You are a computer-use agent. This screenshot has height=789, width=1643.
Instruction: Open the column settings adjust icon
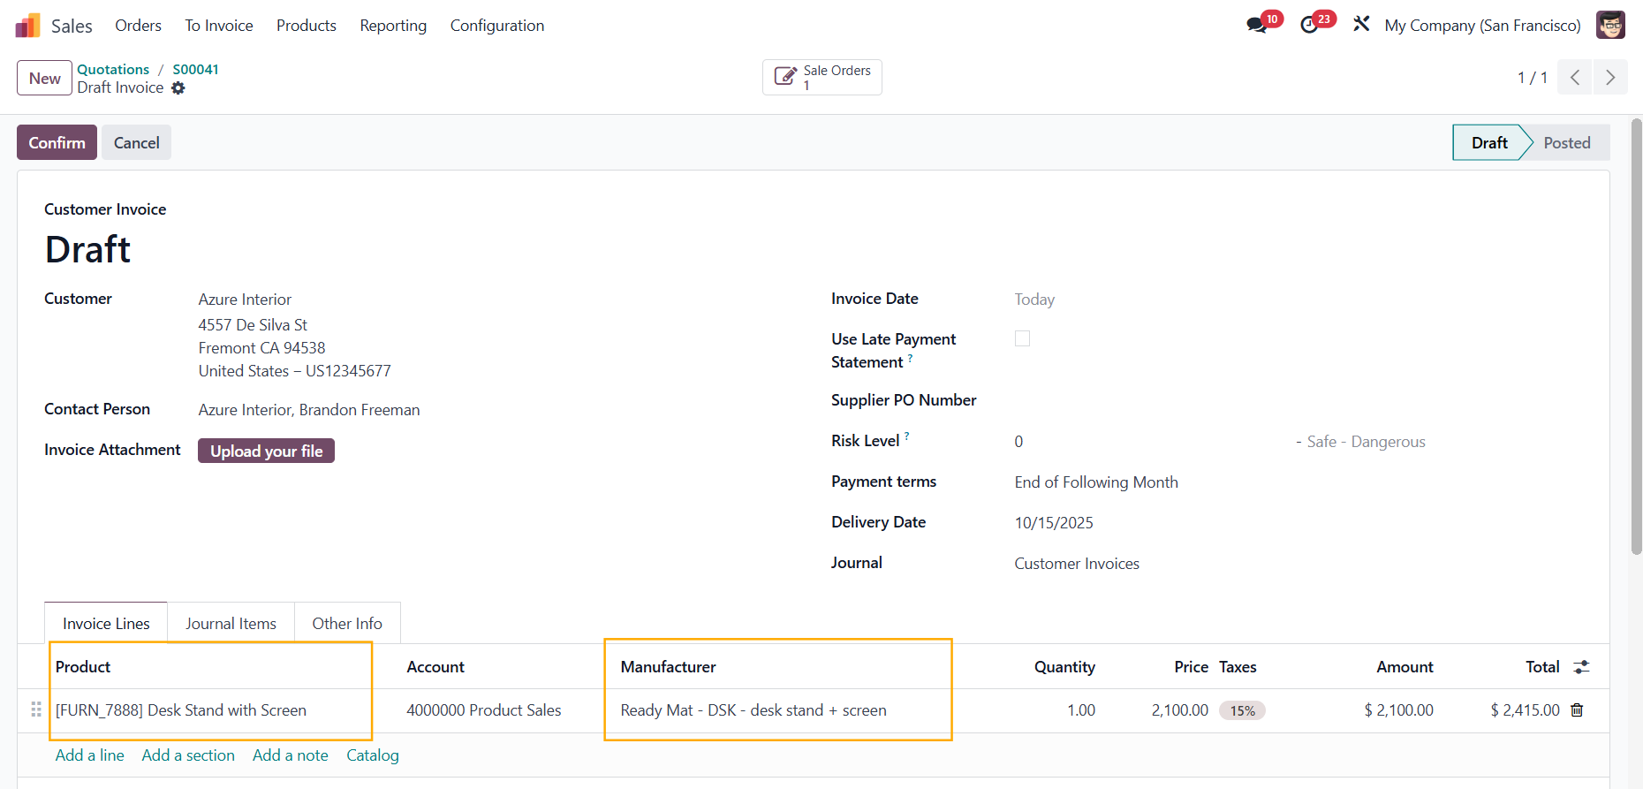[x=1581, y=667]
